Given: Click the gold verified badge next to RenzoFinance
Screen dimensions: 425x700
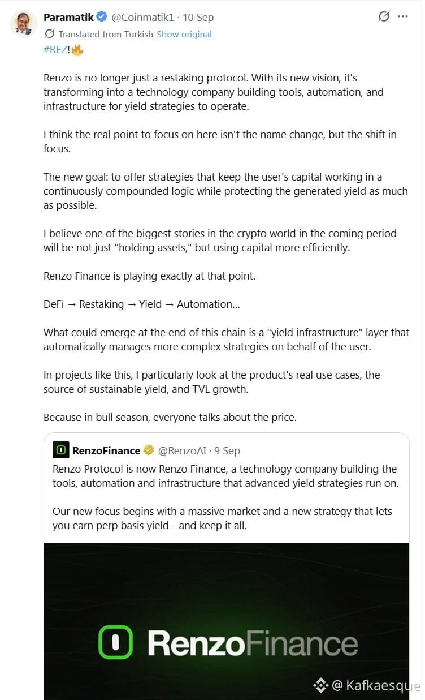Looking at the screenshot, I should click(x=148, y=450).
